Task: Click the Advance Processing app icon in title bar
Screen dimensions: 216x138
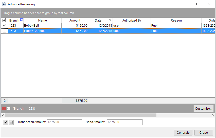Action: coord(4,4)
